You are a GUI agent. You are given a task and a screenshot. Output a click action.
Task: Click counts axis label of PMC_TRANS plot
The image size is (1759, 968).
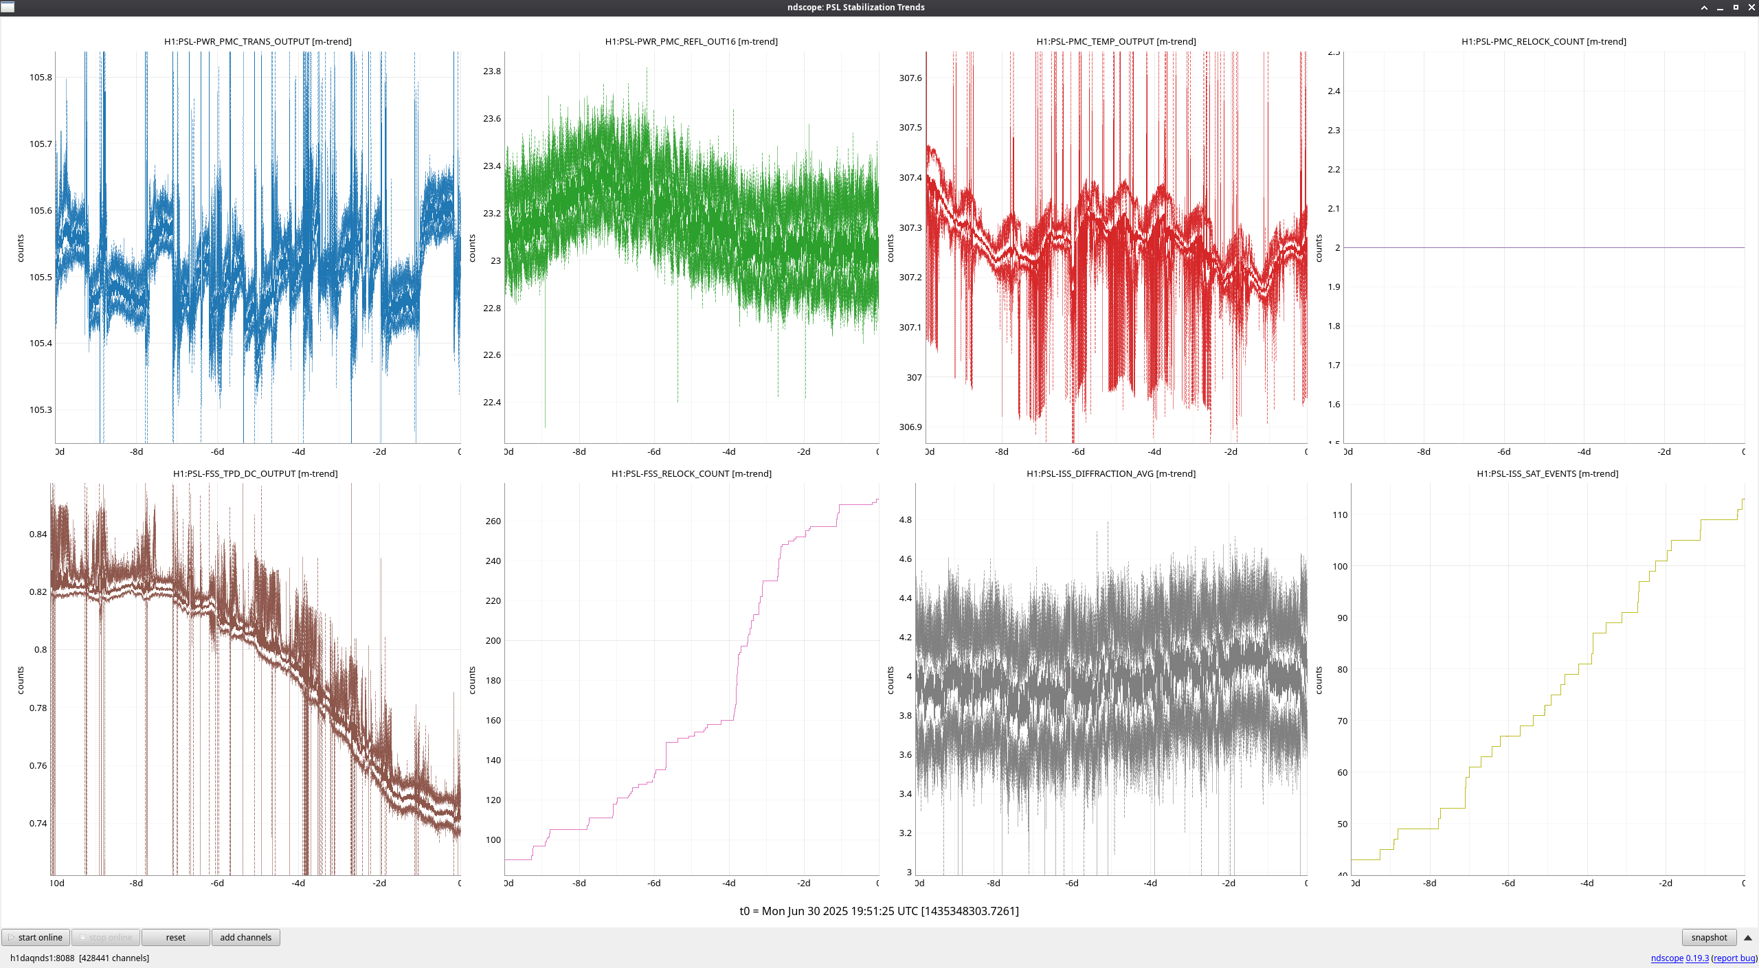[21, 248]
